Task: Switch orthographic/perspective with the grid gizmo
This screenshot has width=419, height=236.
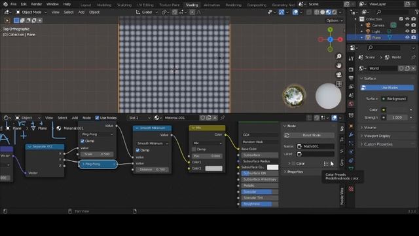Action: tap(339, 84)
